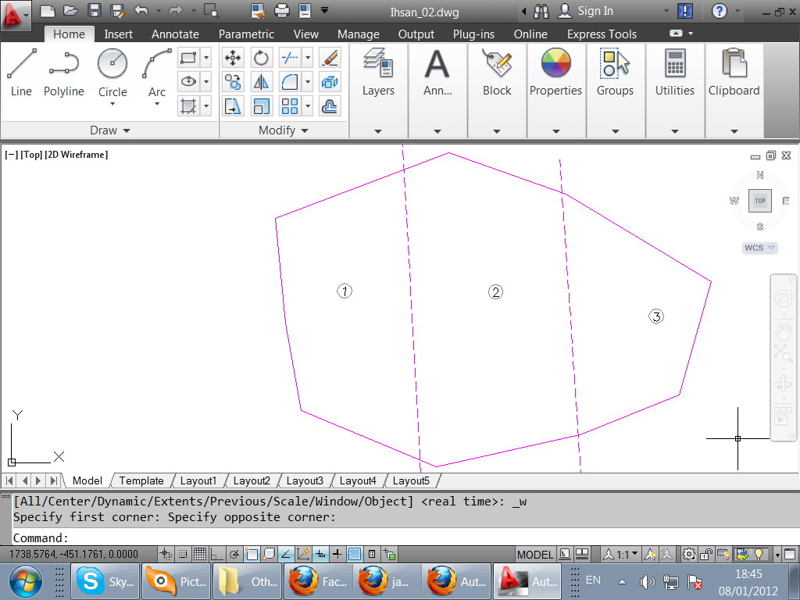This screenshot has height=600, width=800.
Task: Click the Plot printer icon
Action: (282, 11)
